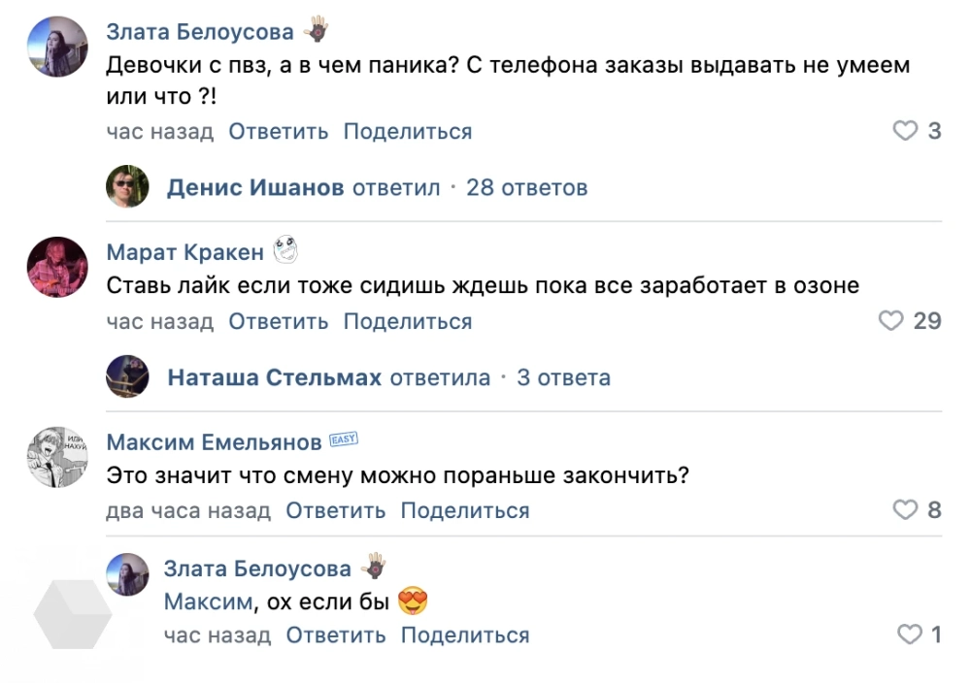Like Злата Белоусова's comment about пвз
Screen dimensions: 971x683
(905, 131)
